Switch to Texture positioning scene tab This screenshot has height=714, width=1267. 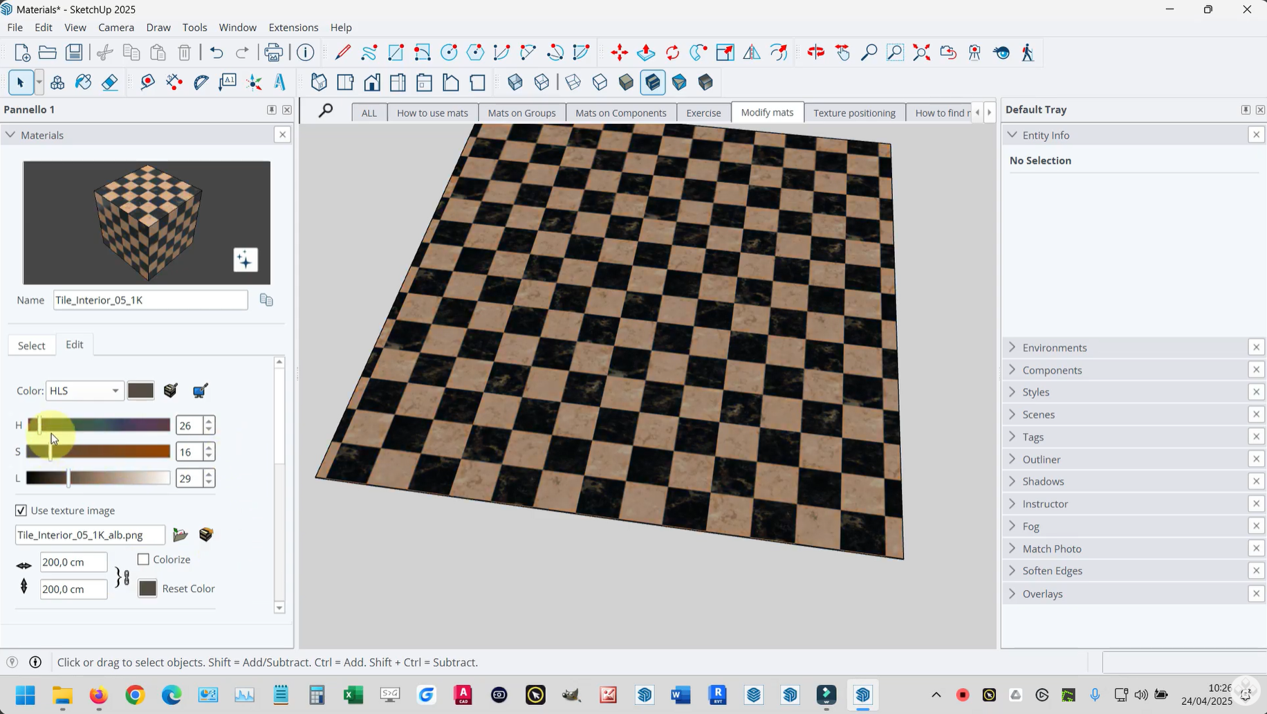point(854,113)
